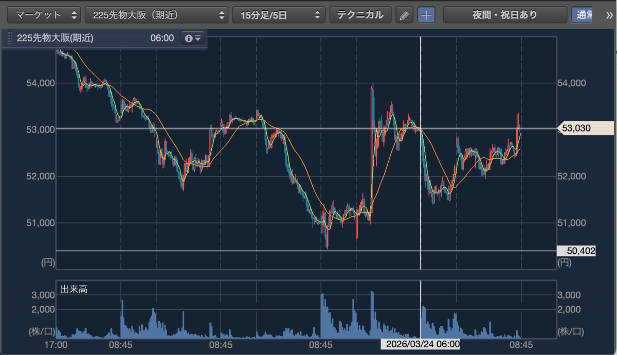Click the 50,402 price line label

click(576, 251)
